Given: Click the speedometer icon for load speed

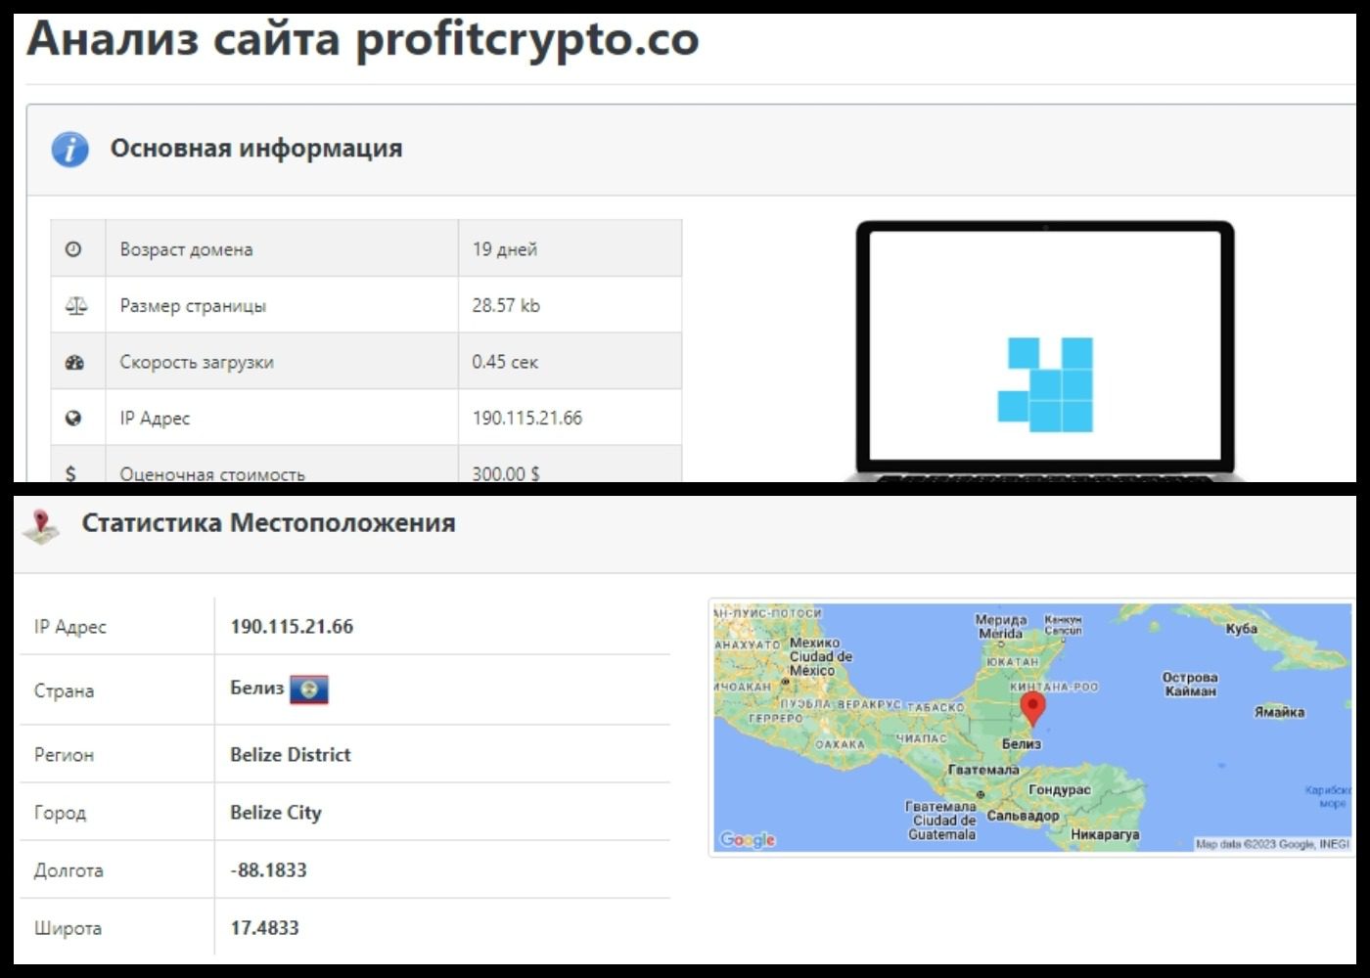Looking at the screenshot, I should (74, 362).
